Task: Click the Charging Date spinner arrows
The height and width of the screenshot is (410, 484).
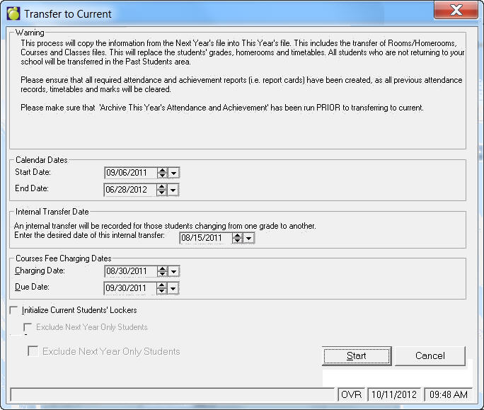Action: (x=162, y=271)
